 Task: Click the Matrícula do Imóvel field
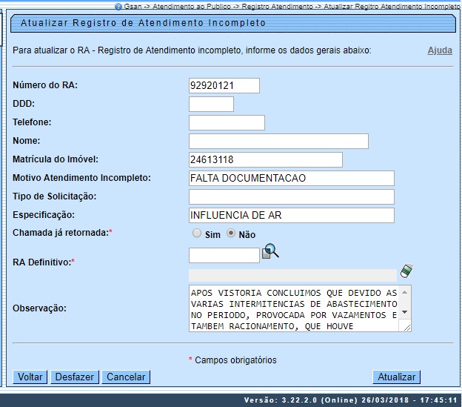point(265,159)
